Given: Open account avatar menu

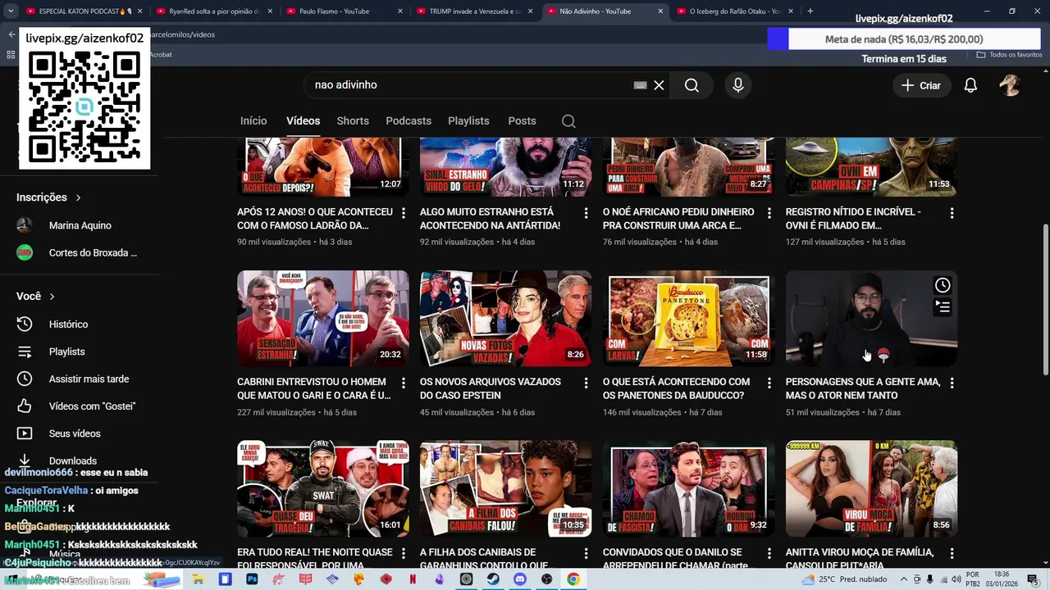Looking at the screenshot, I should coord(1010,85).
